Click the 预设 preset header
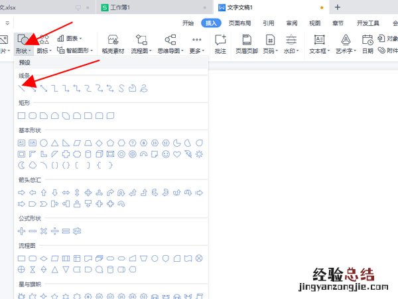Image resolution: width=398 pixels, height=299 pixels. (25, 62)
